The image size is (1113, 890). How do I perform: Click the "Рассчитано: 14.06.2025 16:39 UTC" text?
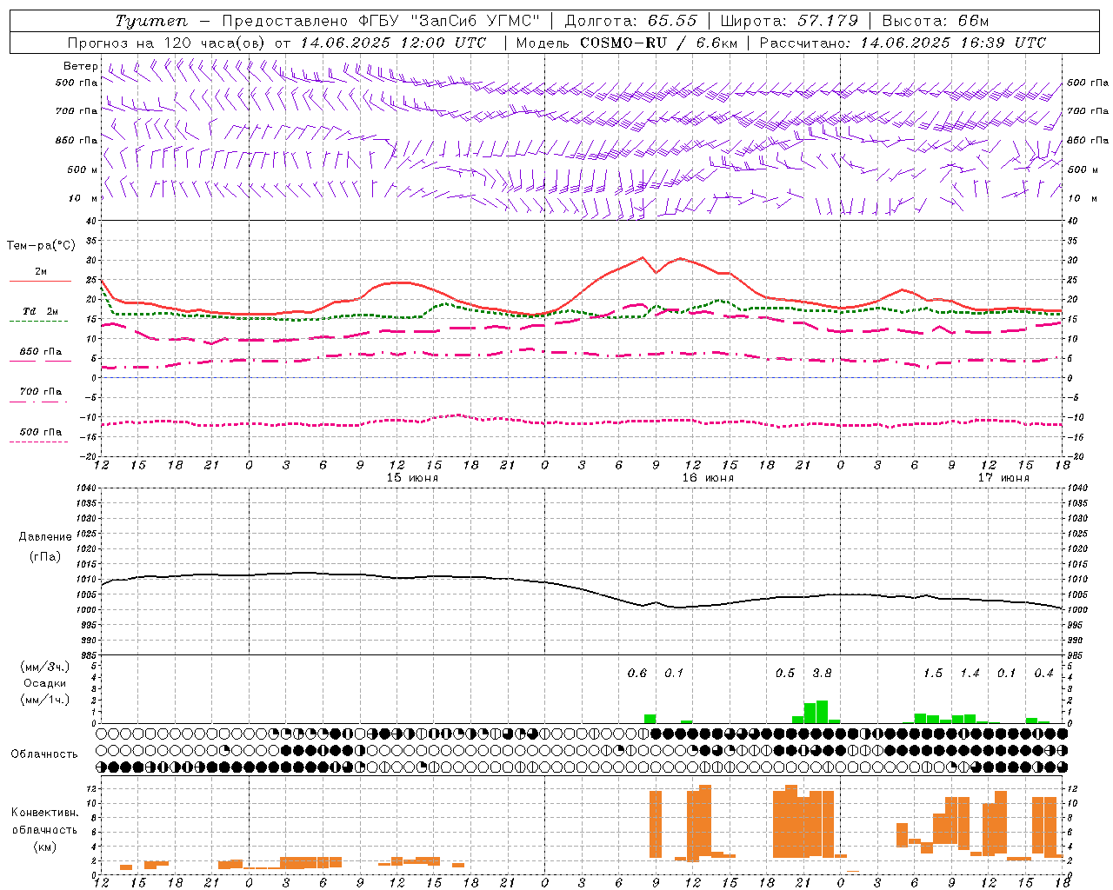tap(903, 43)
